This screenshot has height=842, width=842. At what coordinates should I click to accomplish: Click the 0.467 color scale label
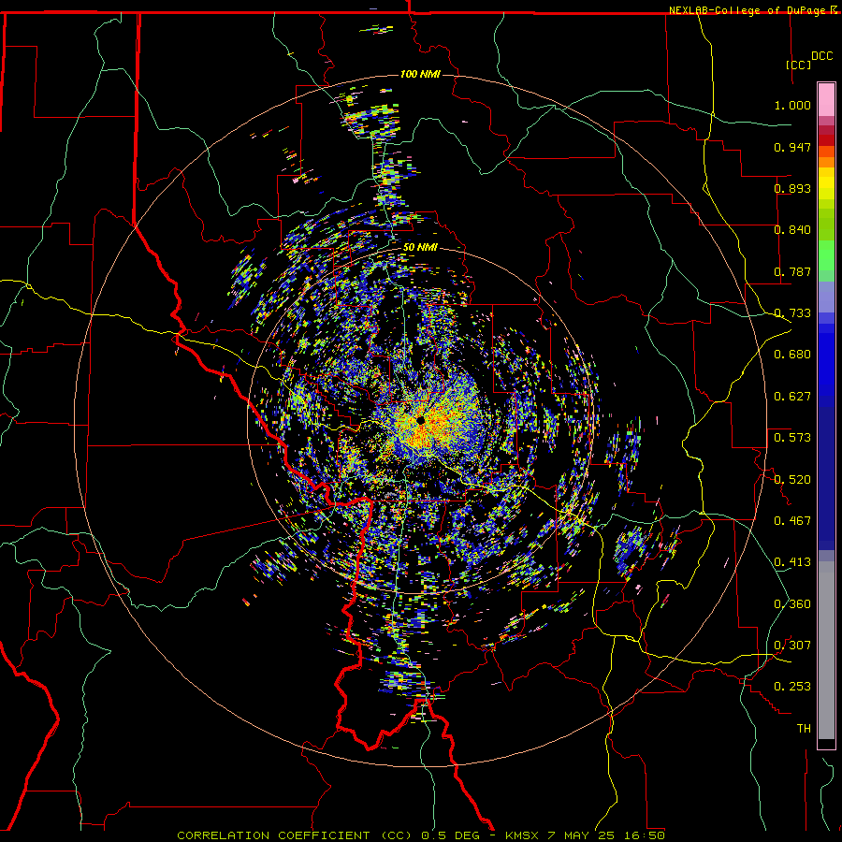pos(792,521)
